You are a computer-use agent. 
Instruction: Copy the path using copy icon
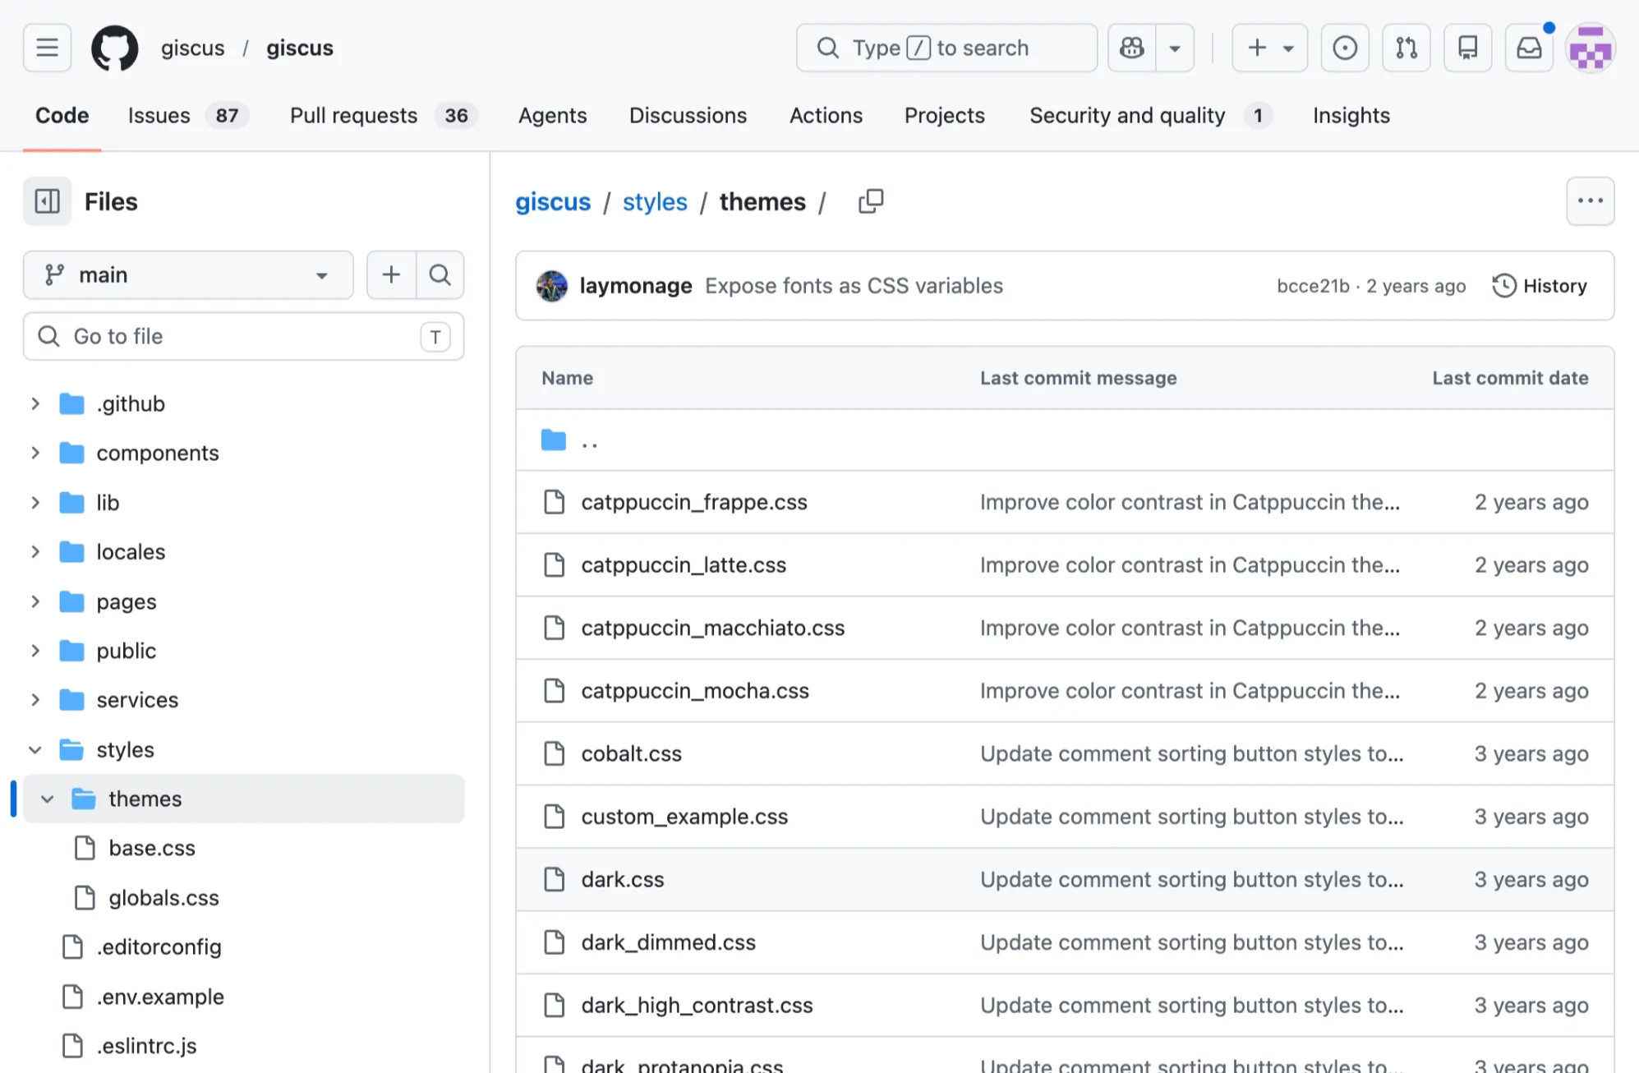coord(871,201)
